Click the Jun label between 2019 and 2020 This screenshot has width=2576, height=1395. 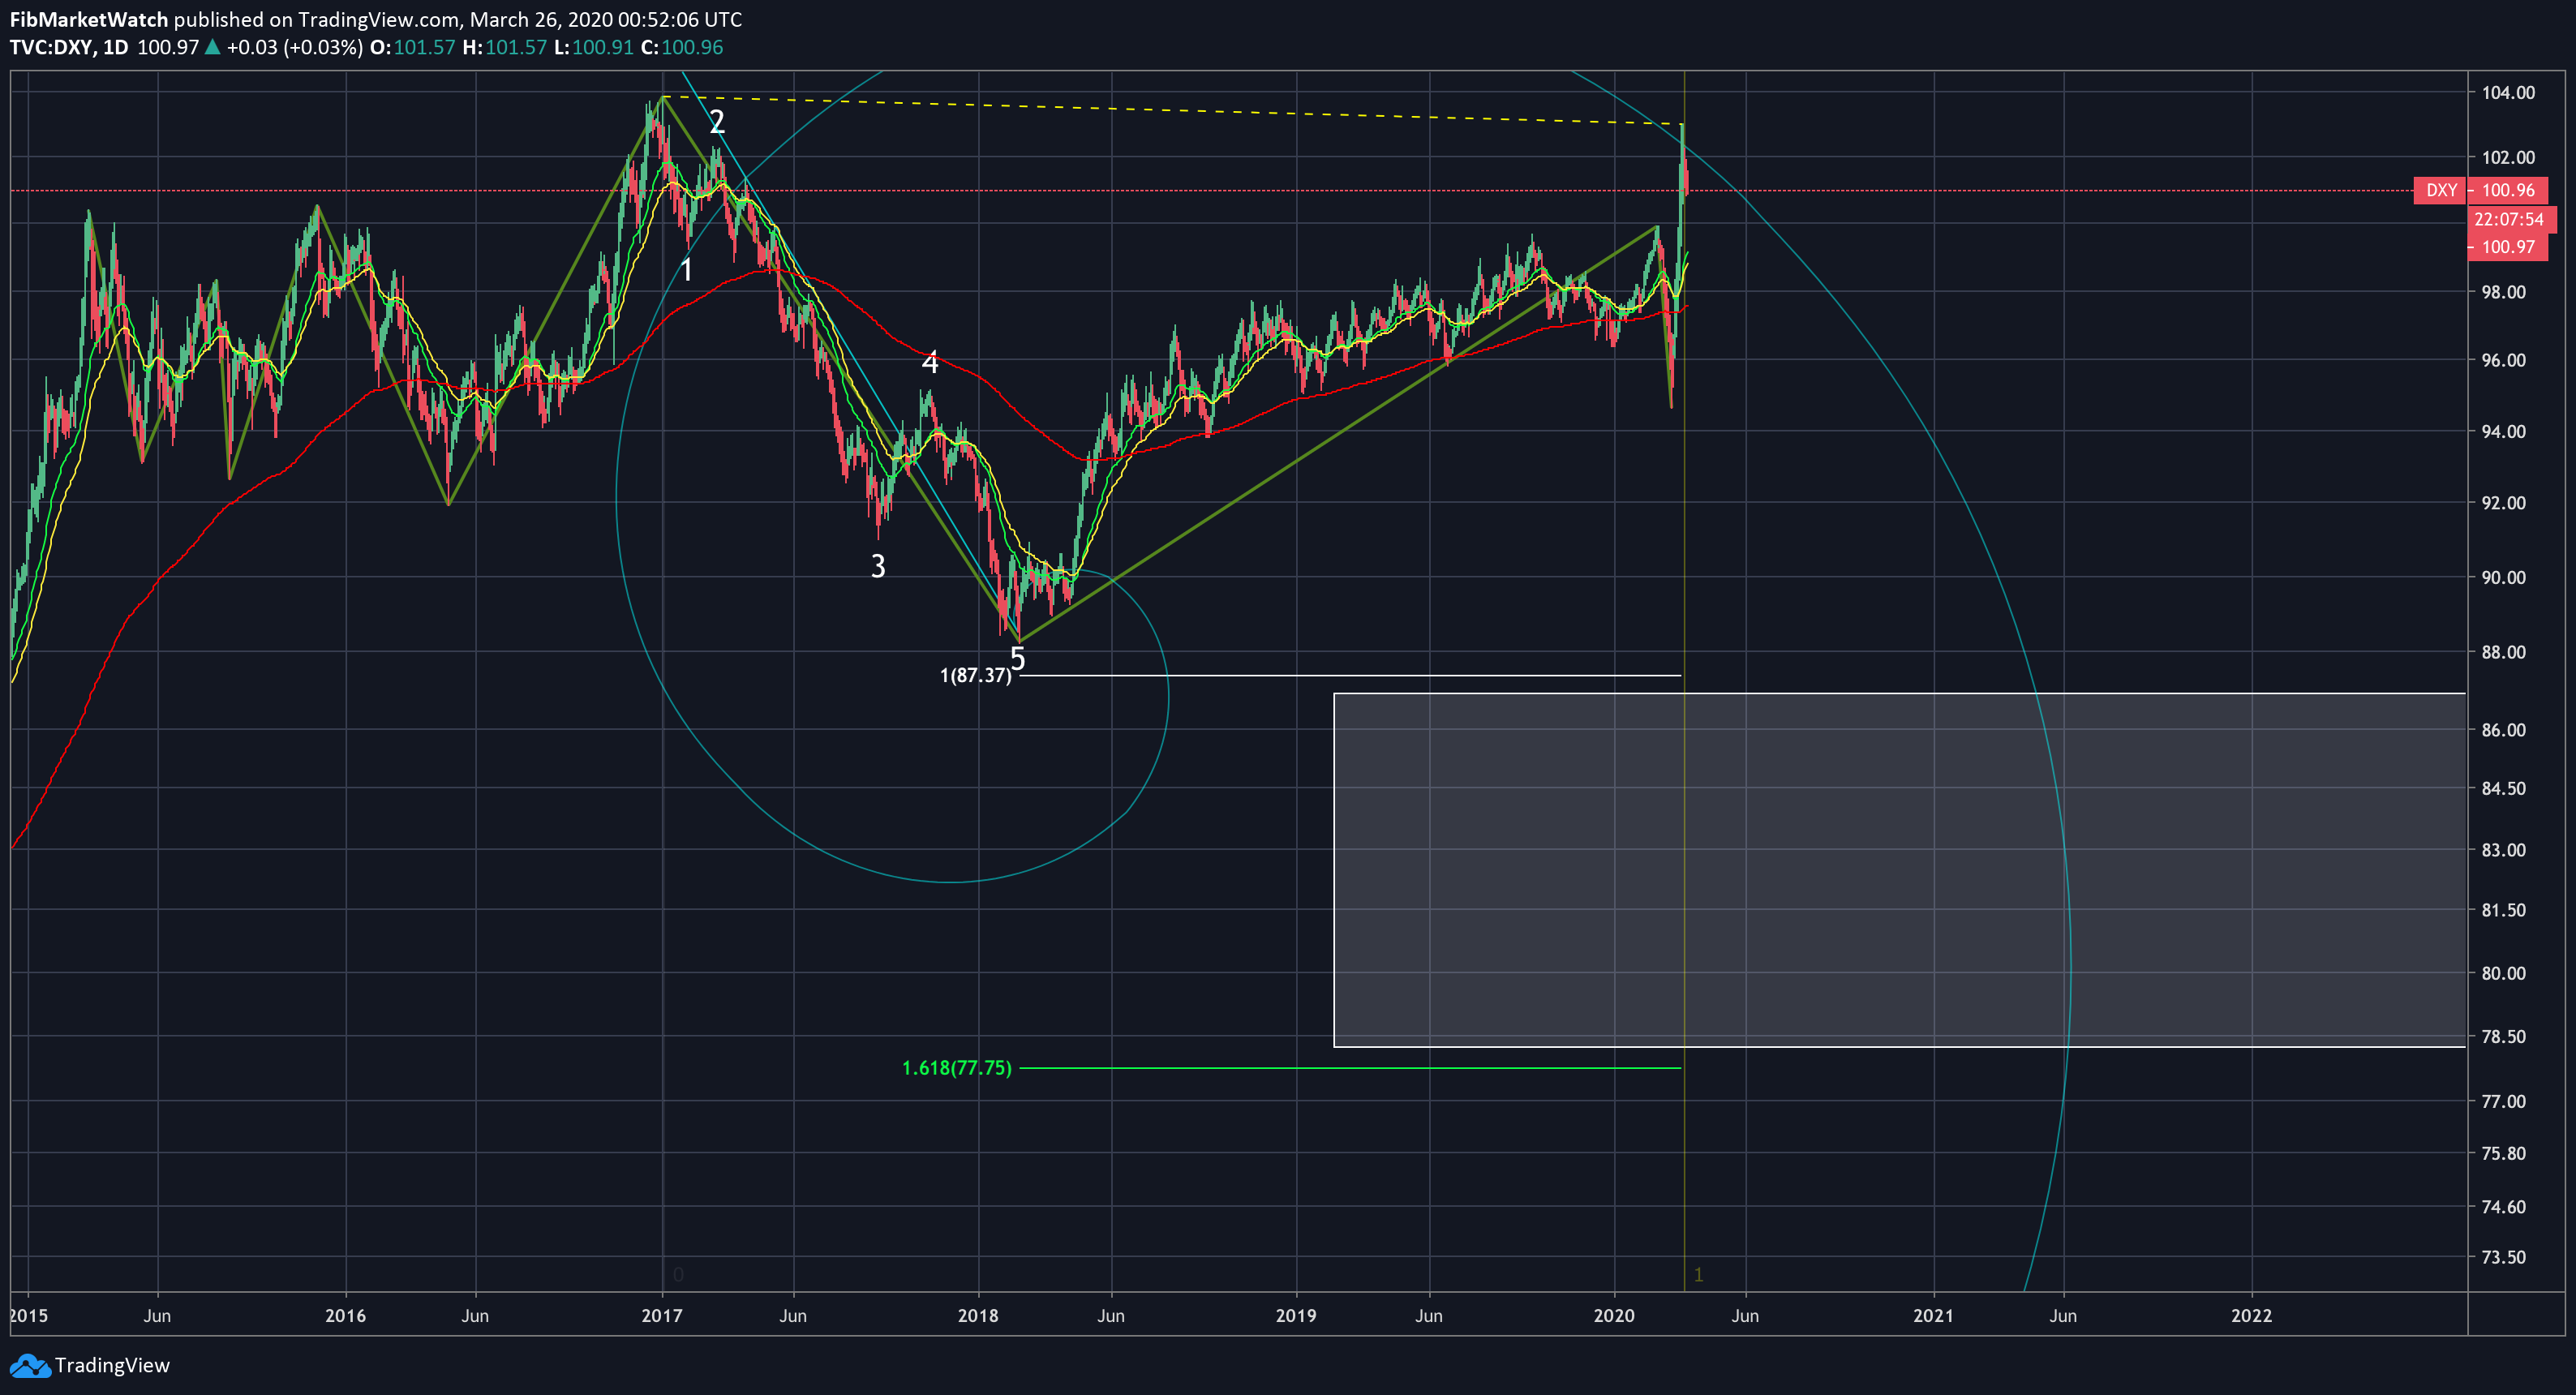(x=1429, y=1315)
